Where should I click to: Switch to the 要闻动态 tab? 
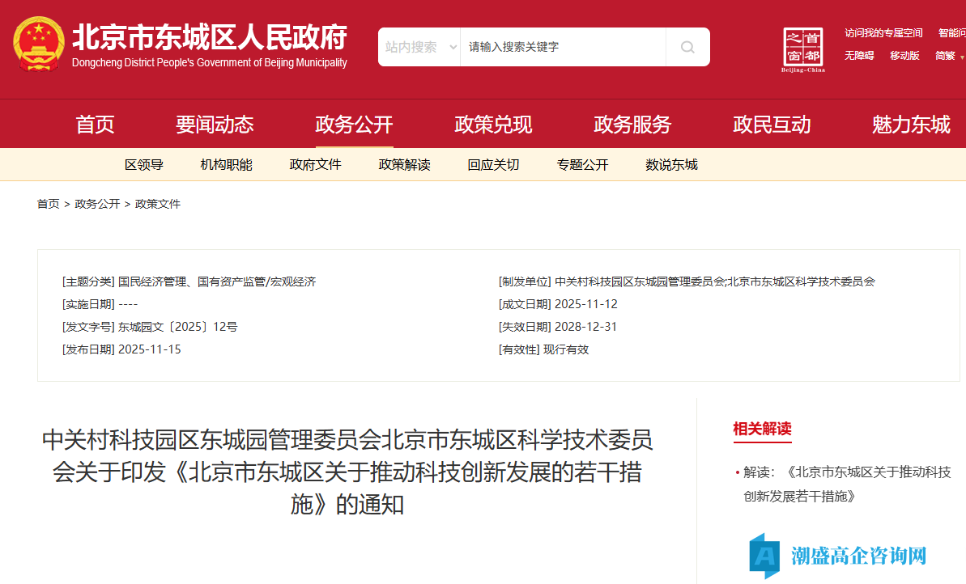click(x=215, y=124)
